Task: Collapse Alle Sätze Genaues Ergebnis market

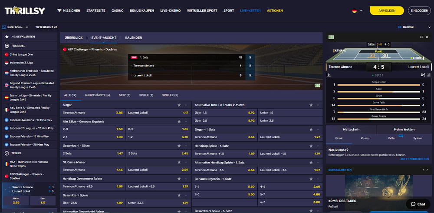Action: [186, 121]
